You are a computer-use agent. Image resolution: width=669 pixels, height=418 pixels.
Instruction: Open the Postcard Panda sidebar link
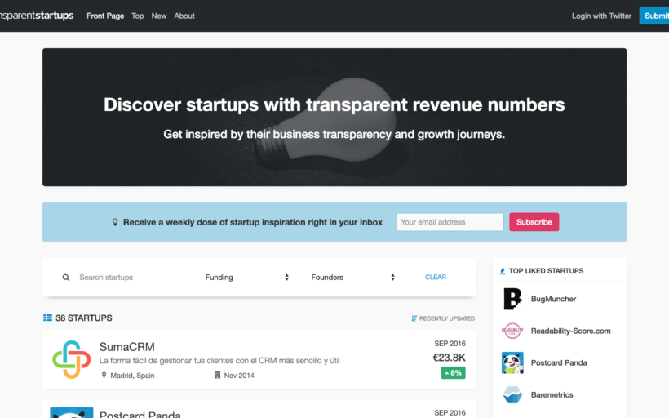559,363
